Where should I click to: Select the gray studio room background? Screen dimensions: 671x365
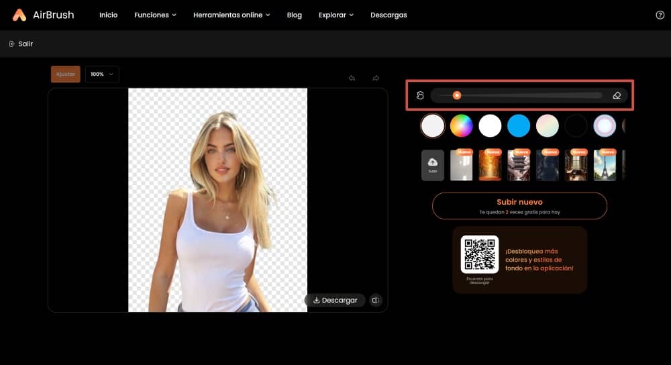[x=462, y=165]
